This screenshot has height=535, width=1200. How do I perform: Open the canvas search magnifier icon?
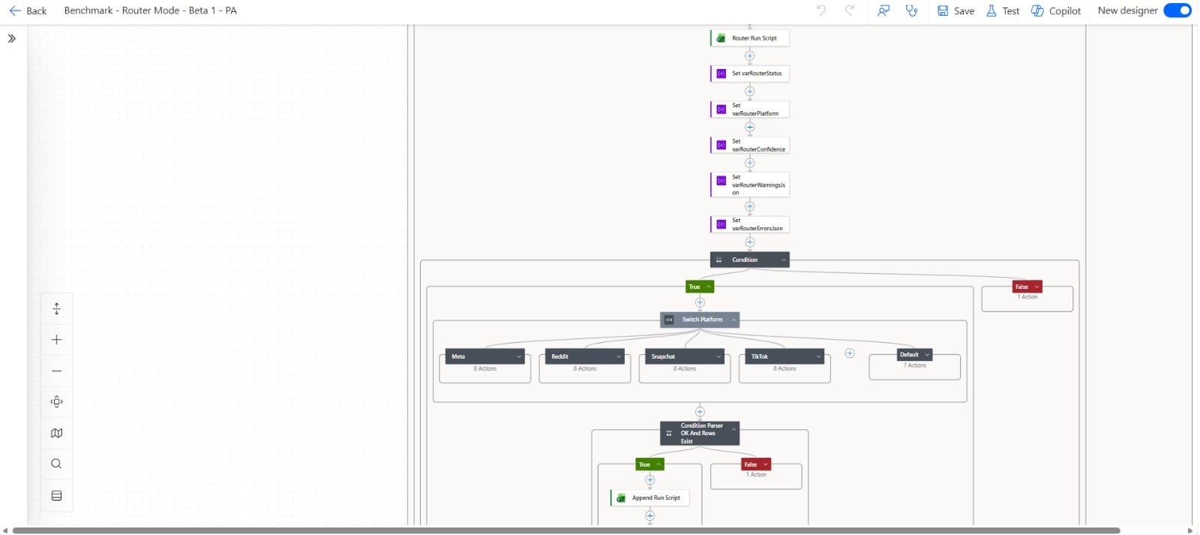(56, 464)
